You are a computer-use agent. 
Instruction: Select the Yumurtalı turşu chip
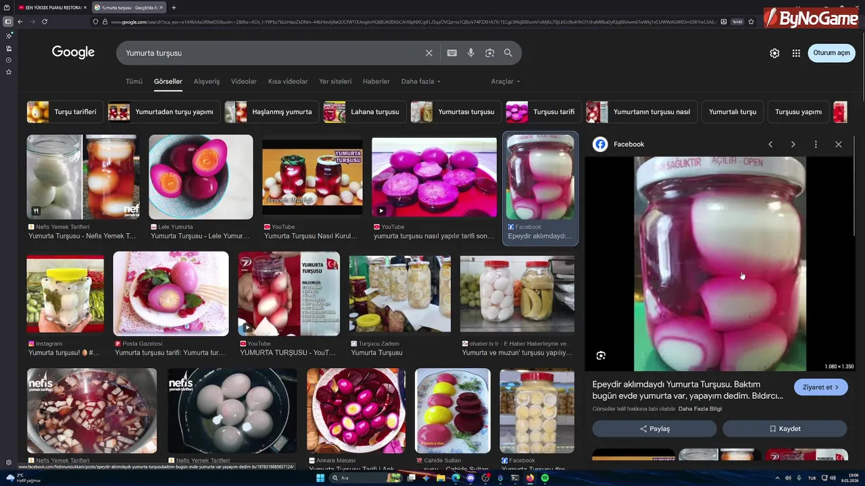click(733, 112)
